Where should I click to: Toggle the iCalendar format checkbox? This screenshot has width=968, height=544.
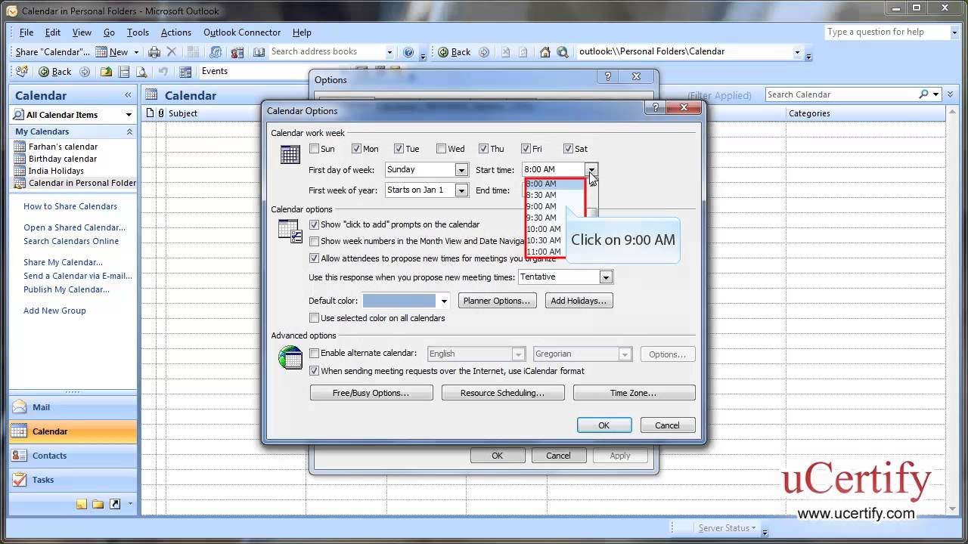[314, 371]
